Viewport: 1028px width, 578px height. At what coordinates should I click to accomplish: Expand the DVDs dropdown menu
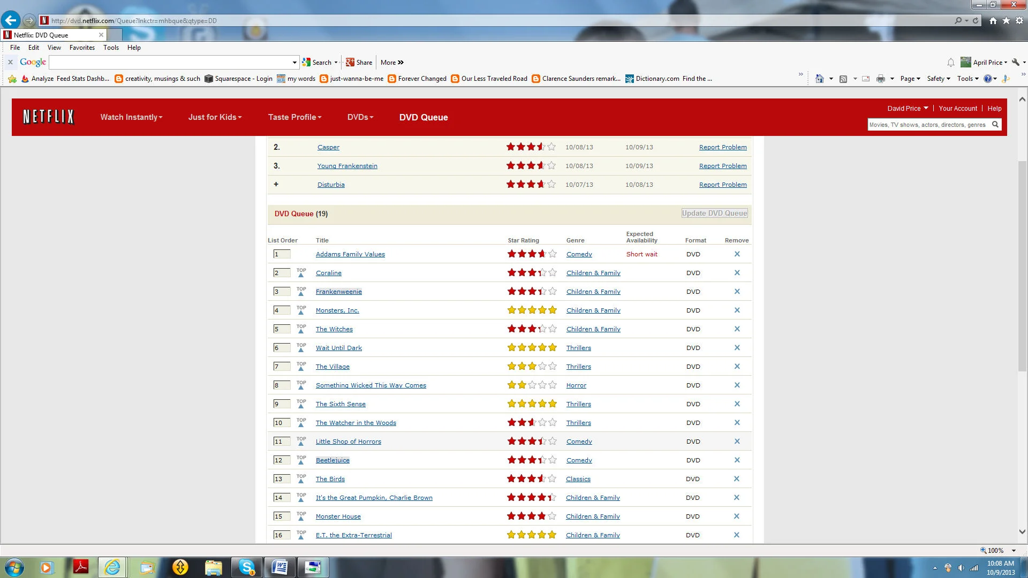(360, 117)
